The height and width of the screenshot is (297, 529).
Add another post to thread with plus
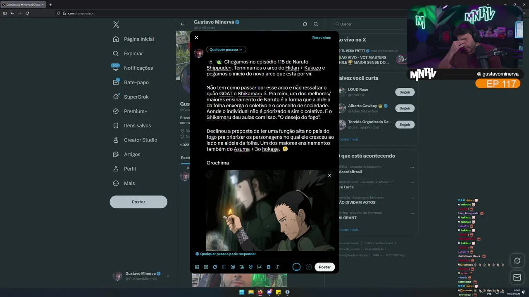pos(309,267)
